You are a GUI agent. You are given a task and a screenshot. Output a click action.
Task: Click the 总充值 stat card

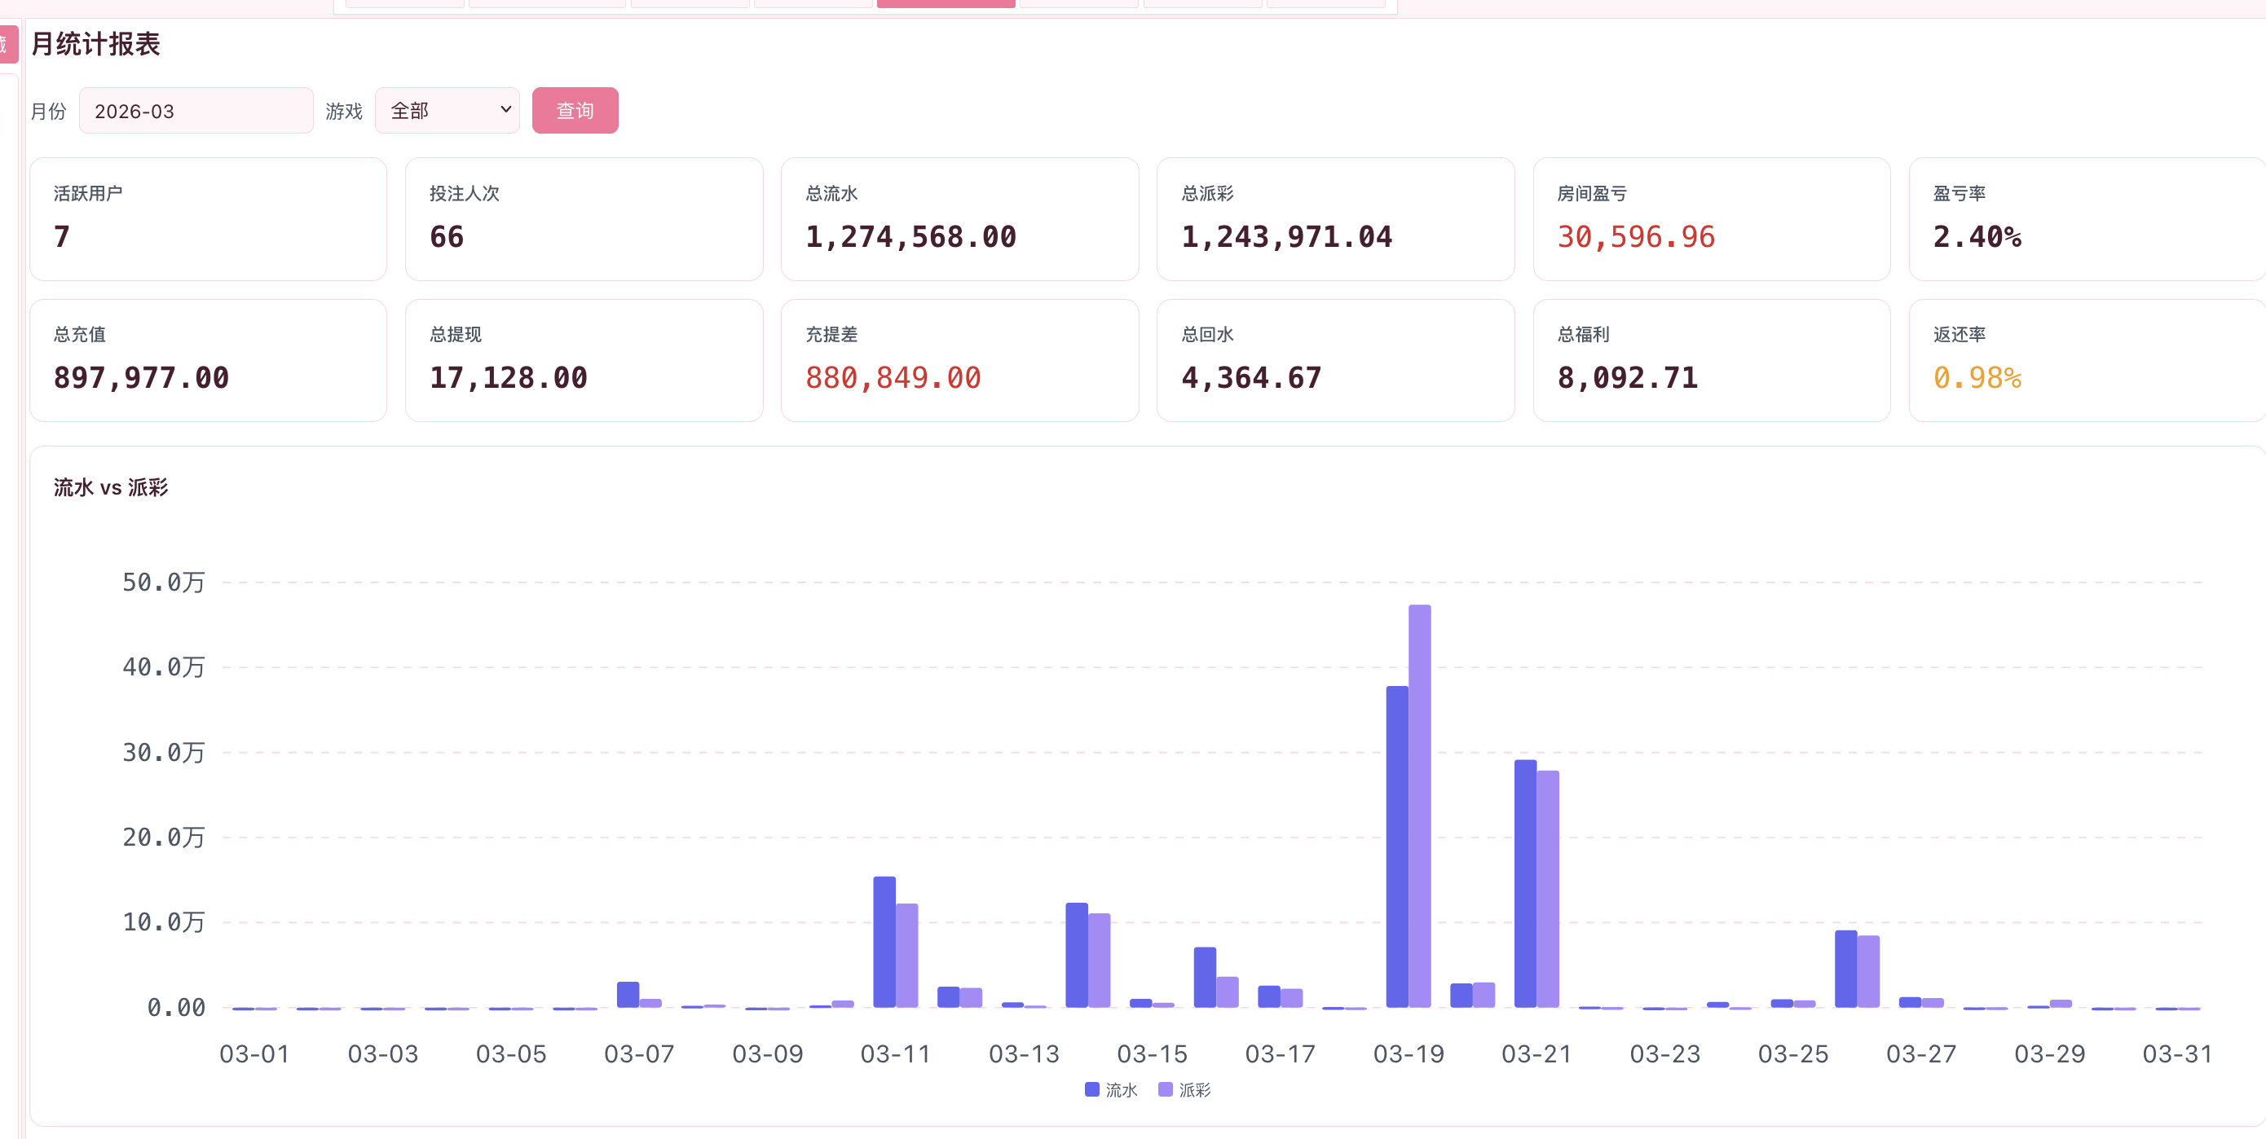[x=209, y=361]
